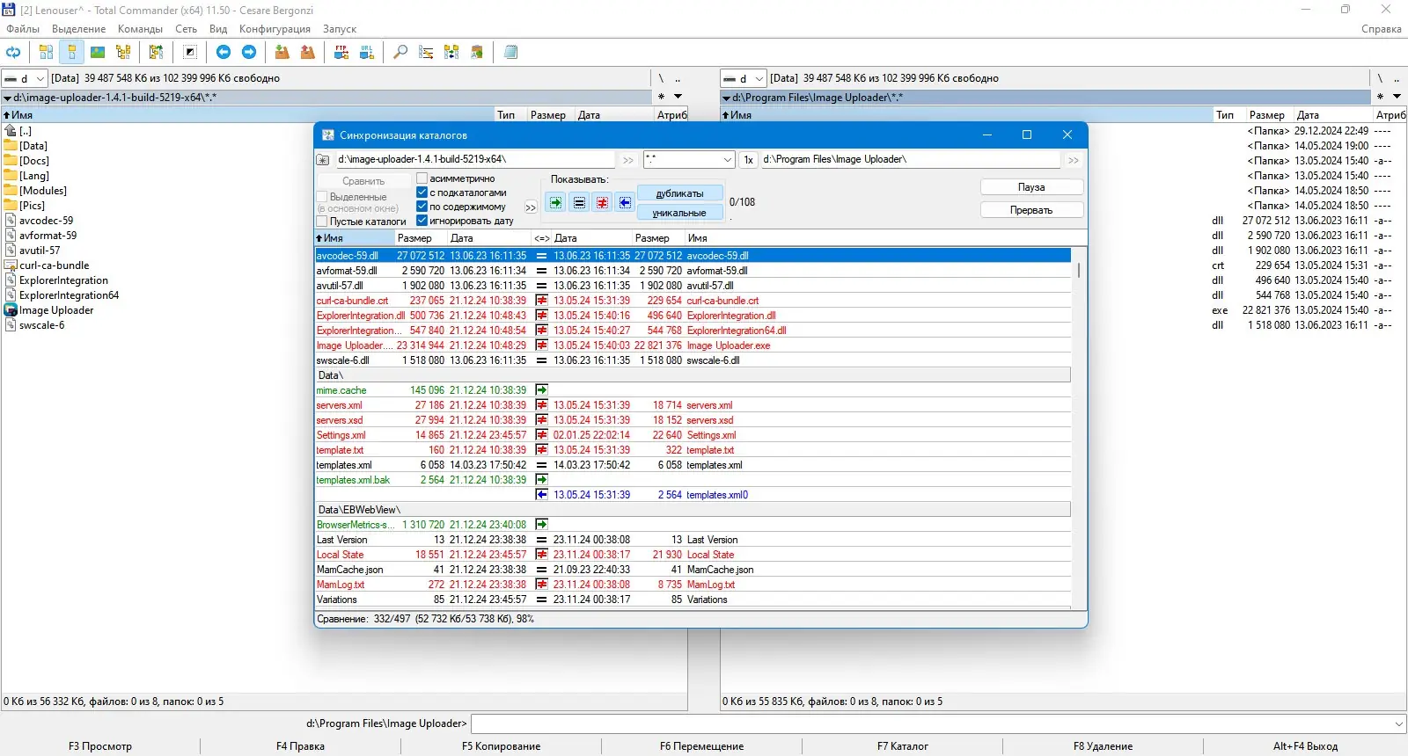The width and height of the screenshot is (1408, 756).
Task: Select avcodec-59.dll row in sync list
Action: (x=693, y=256)
